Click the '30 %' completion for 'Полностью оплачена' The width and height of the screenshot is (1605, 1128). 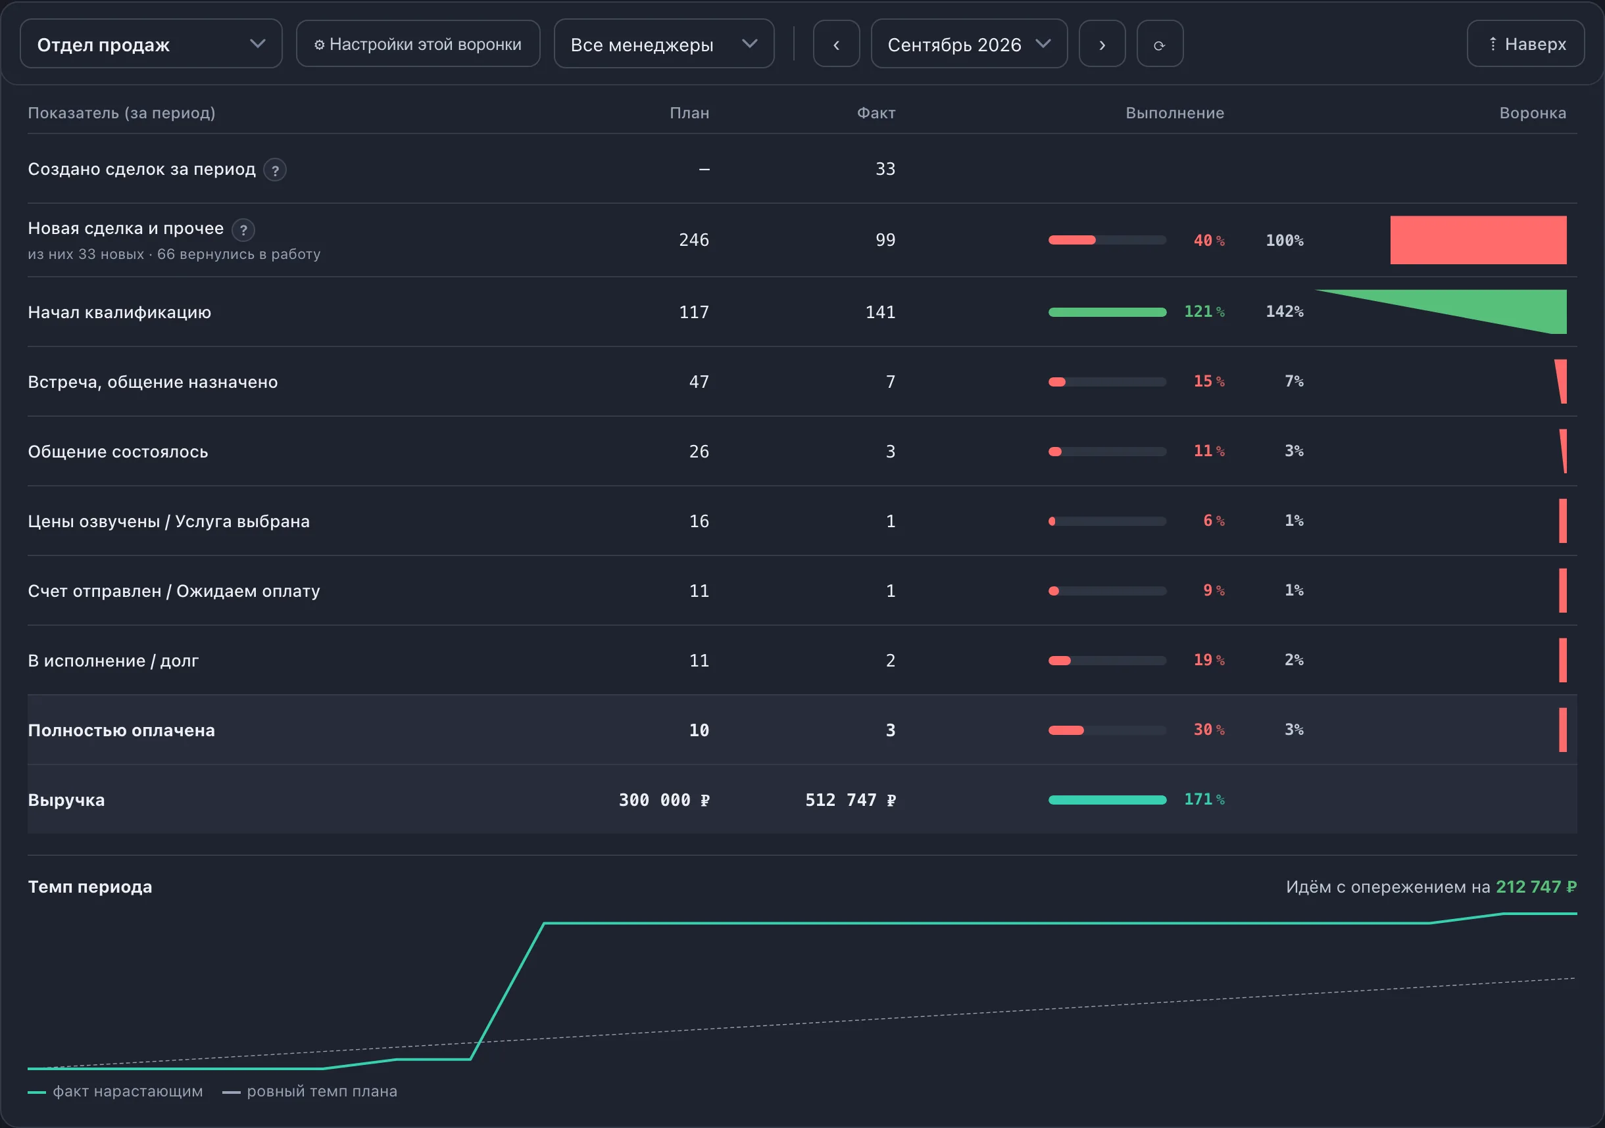click(1210, 730)
